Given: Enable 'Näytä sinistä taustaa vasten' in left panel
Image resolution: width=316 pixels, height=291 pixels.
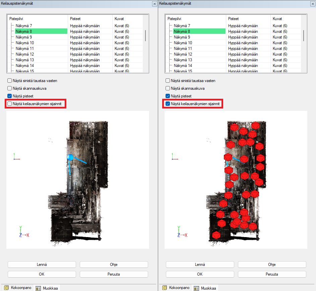Looking at the screenshot, I should (10, 81).
